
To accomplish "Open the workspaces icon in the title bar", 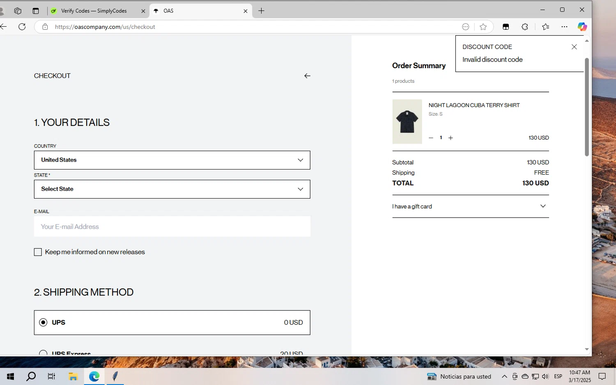I will click(x=18, y=11).
